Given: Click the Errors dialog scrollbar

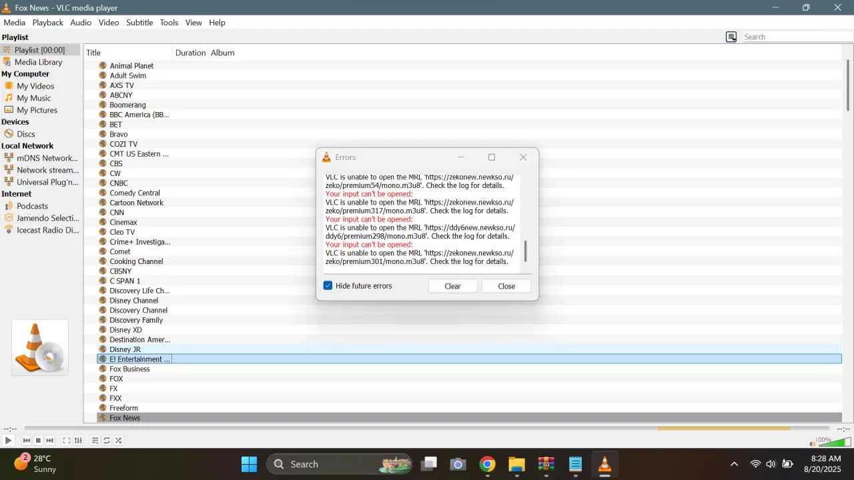Looking at the screenshot, I should (x=526, y=251).
